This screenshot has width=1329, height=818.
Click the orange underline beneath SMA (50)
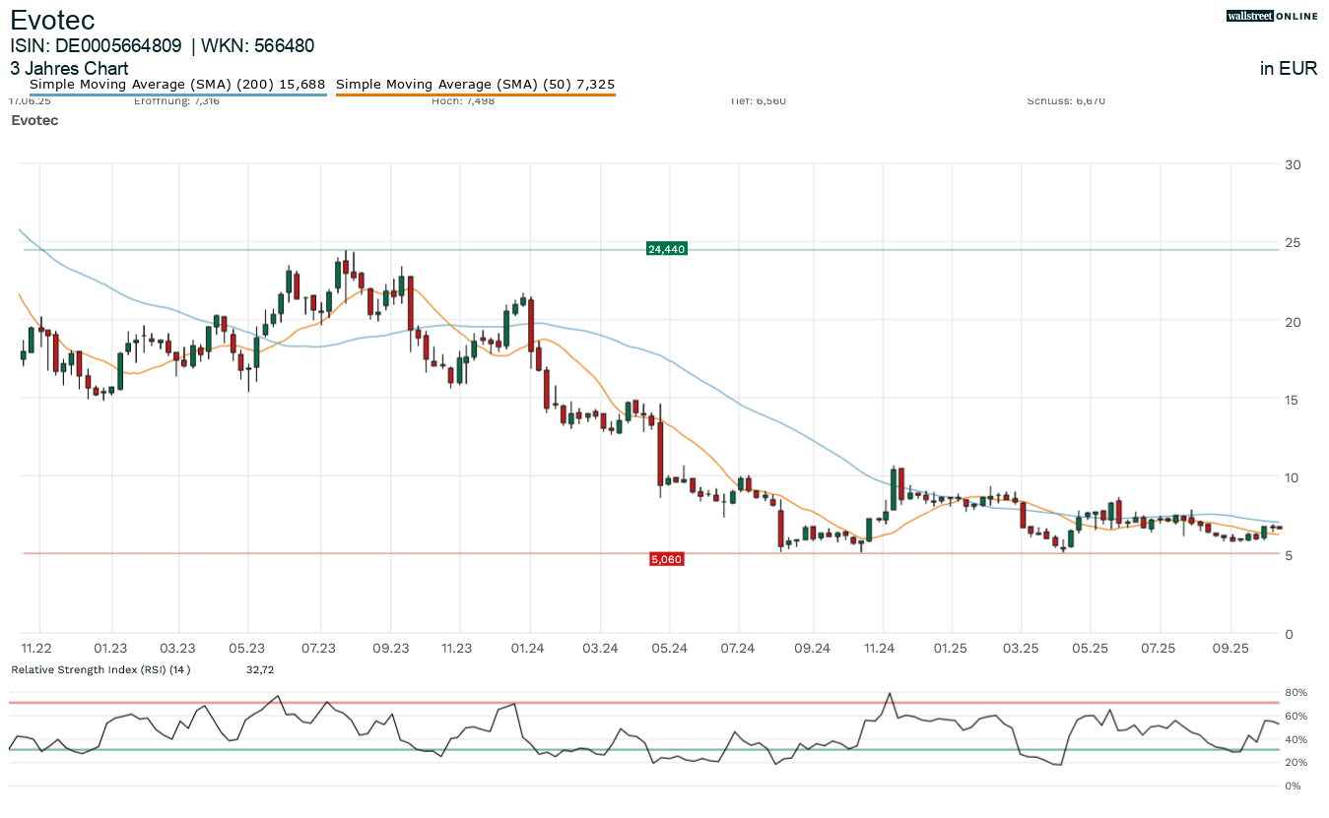pyautogui.click(x=475, y=94)
